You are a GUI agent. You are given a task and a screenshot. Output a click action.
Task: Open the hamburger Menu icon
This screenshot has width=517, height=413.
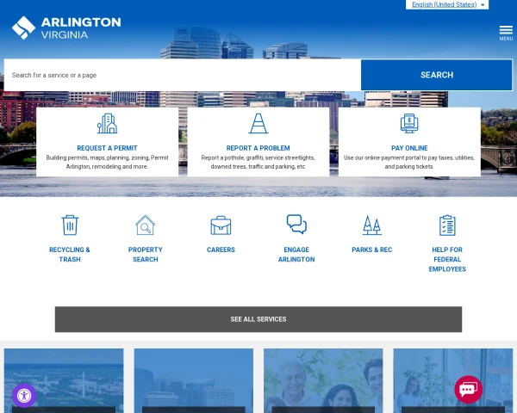pos(506,33)
